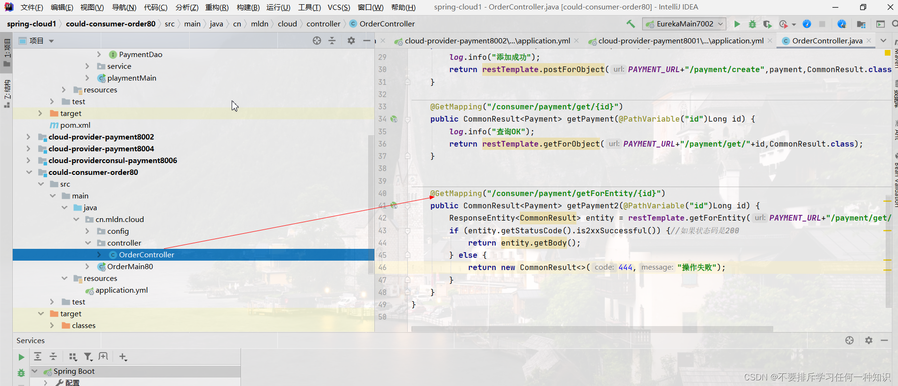Open the profiler dropdown arrow beside clock icon

[794, 25]
